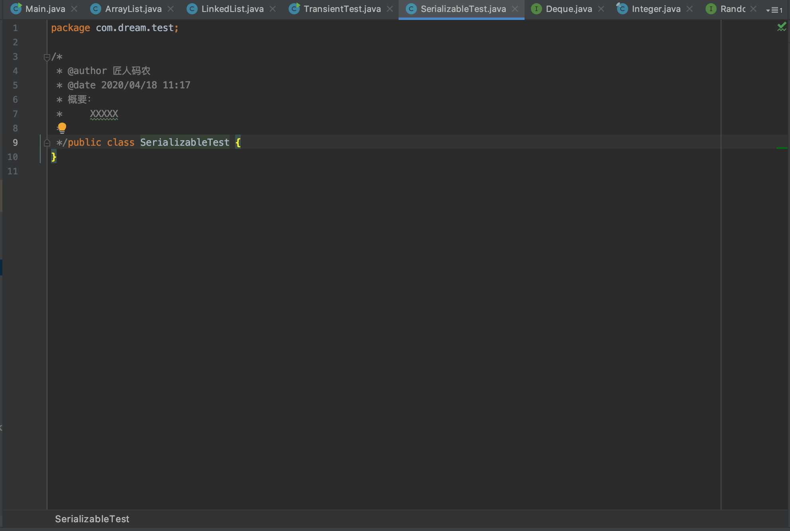The width and height of the screenshot is (790, 531).
Task: Click line number 1 in the gutter
Action: [15, 28]
